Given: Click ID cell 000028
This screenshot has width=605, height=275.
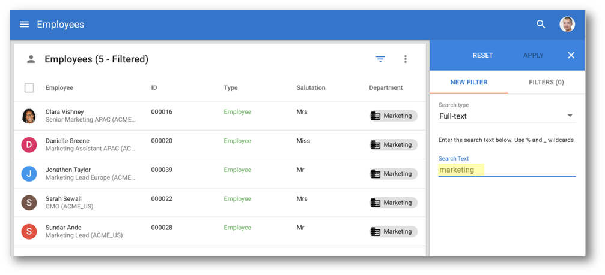Looking at the screenshot, I should (162, 228).
